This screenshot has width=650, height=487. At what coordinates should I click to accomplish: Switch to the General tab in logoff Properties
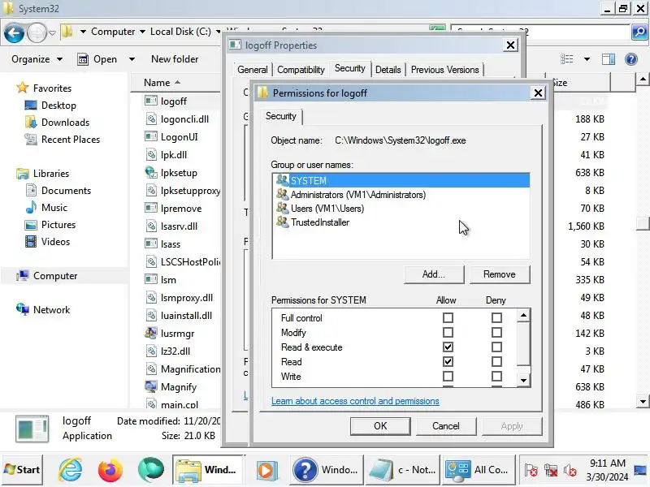(x=252, y=70)
